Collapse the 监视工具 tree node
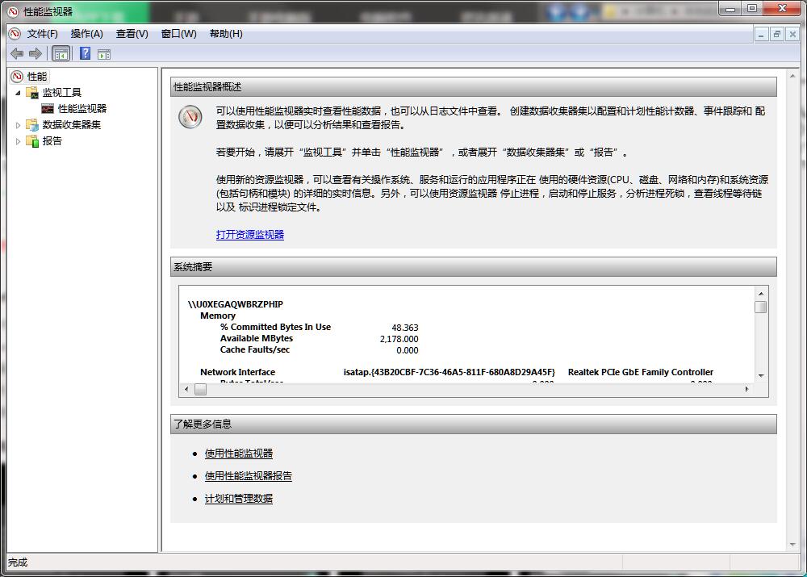This screenshot has width=807, height=577. tap(18, 93)
